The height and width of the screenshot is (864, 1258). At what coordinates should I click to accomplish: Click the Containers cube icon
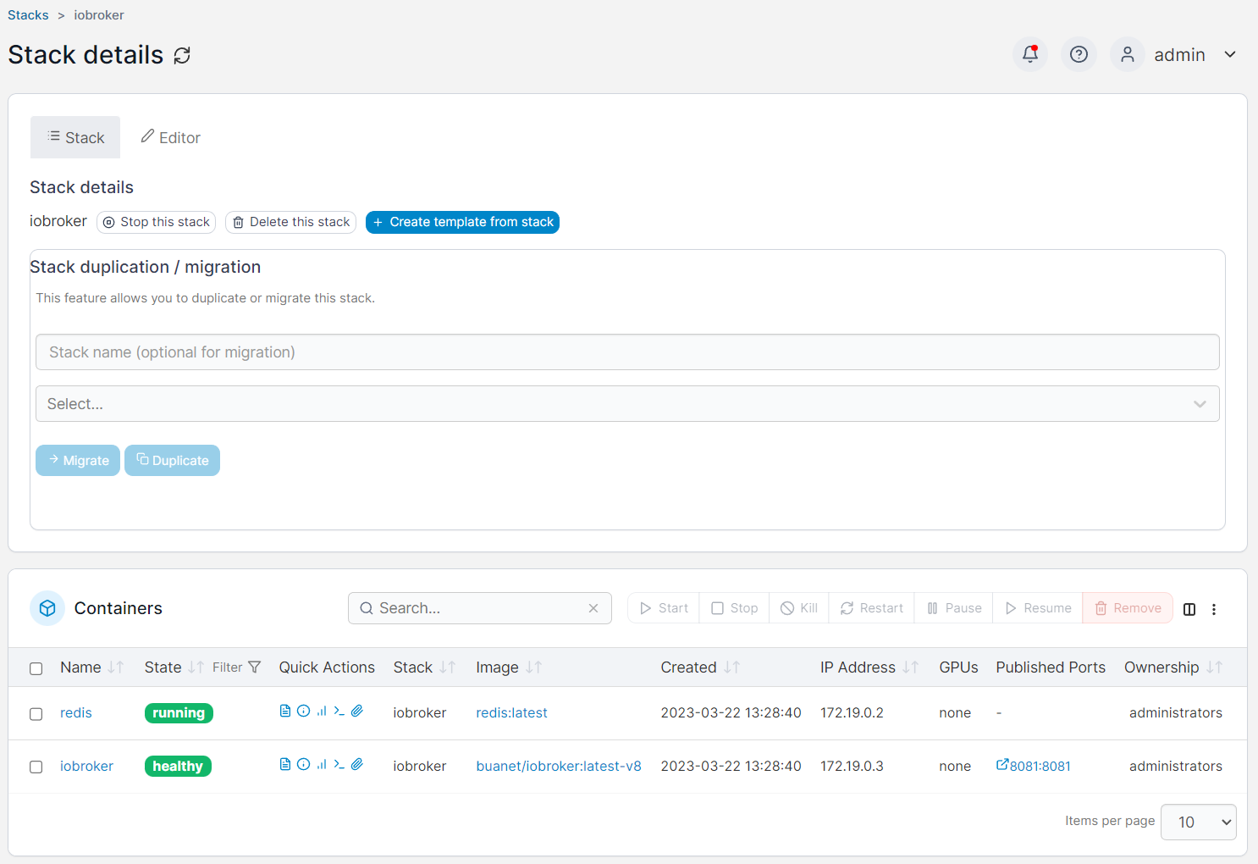[47, 608]
